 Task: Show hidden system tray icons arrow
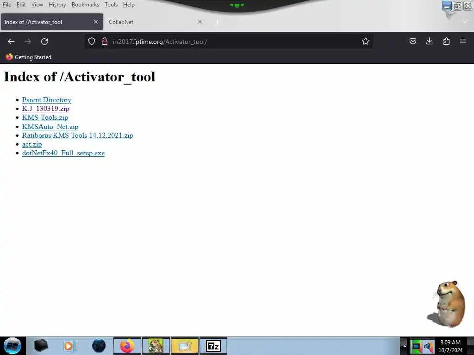coord(405,346)
